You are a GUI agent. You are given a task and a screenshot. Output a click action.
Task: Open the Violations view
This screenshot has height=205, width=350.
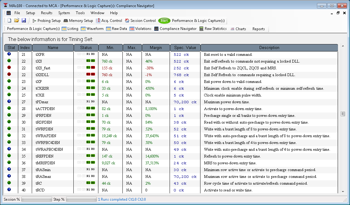(x=141, y=29)
